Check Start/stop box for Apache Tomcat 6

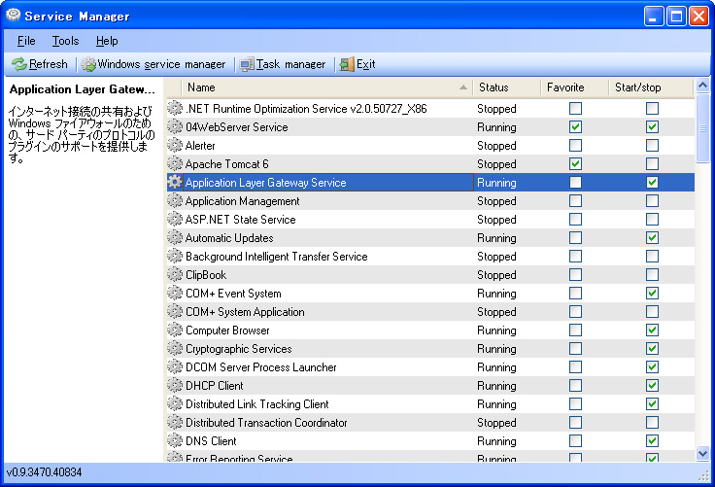pos(652,163)
